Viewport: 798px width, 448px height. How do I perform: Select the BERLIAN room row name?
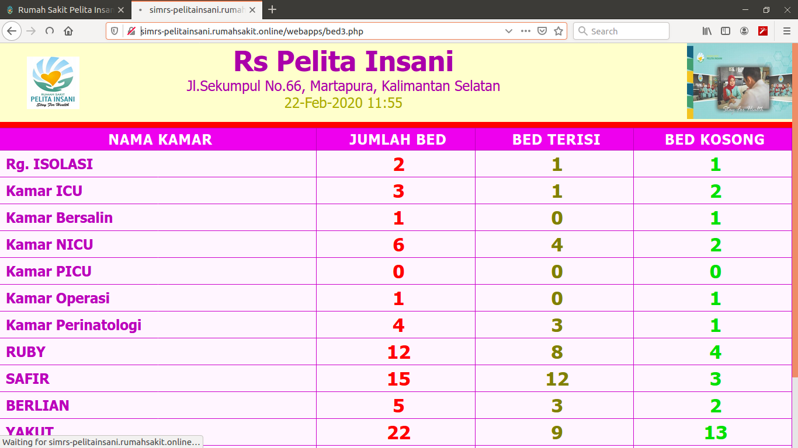pos(37,406)
